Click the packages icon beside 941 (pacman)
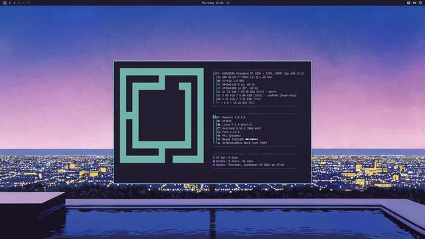 218,135
